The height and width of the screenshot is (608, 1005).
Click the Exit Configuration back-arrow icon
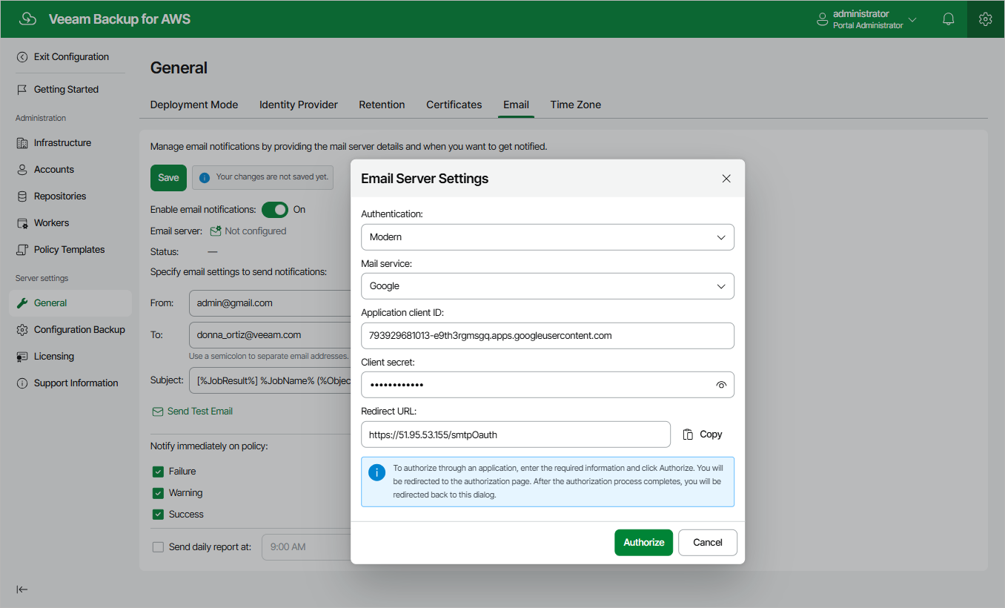(x=22, y=57)
